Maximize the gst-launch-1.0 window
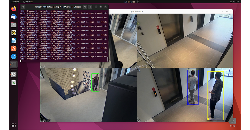Image resolution: width=250 pixels, height=130 pixels. point(227,12)
